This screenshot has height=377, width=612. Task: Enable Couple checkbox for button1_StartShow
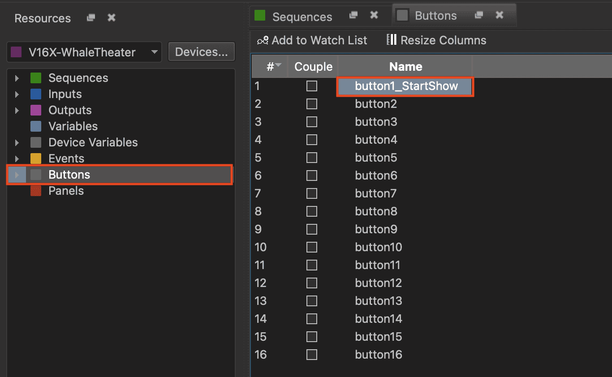[312, 86]
